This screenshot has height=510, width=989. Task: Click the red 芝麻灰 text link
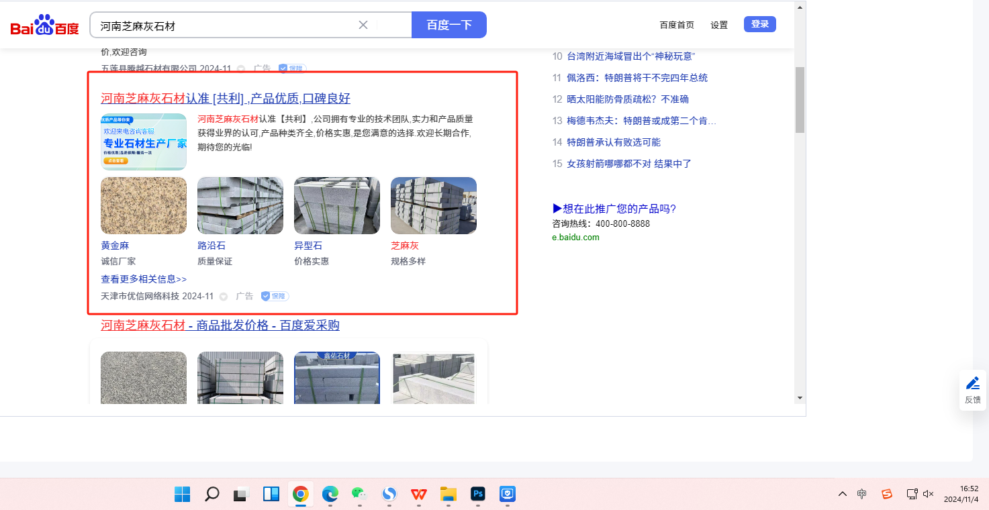(405, 246)
